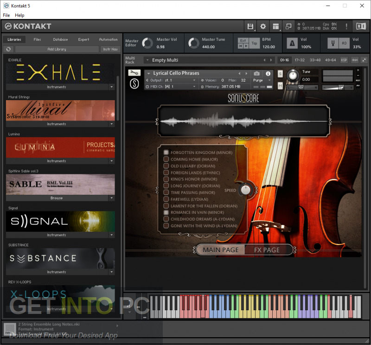This screenshot has width=371, height=345.
Task: Click the SPEED knob
Action: [x=245, y=190]
